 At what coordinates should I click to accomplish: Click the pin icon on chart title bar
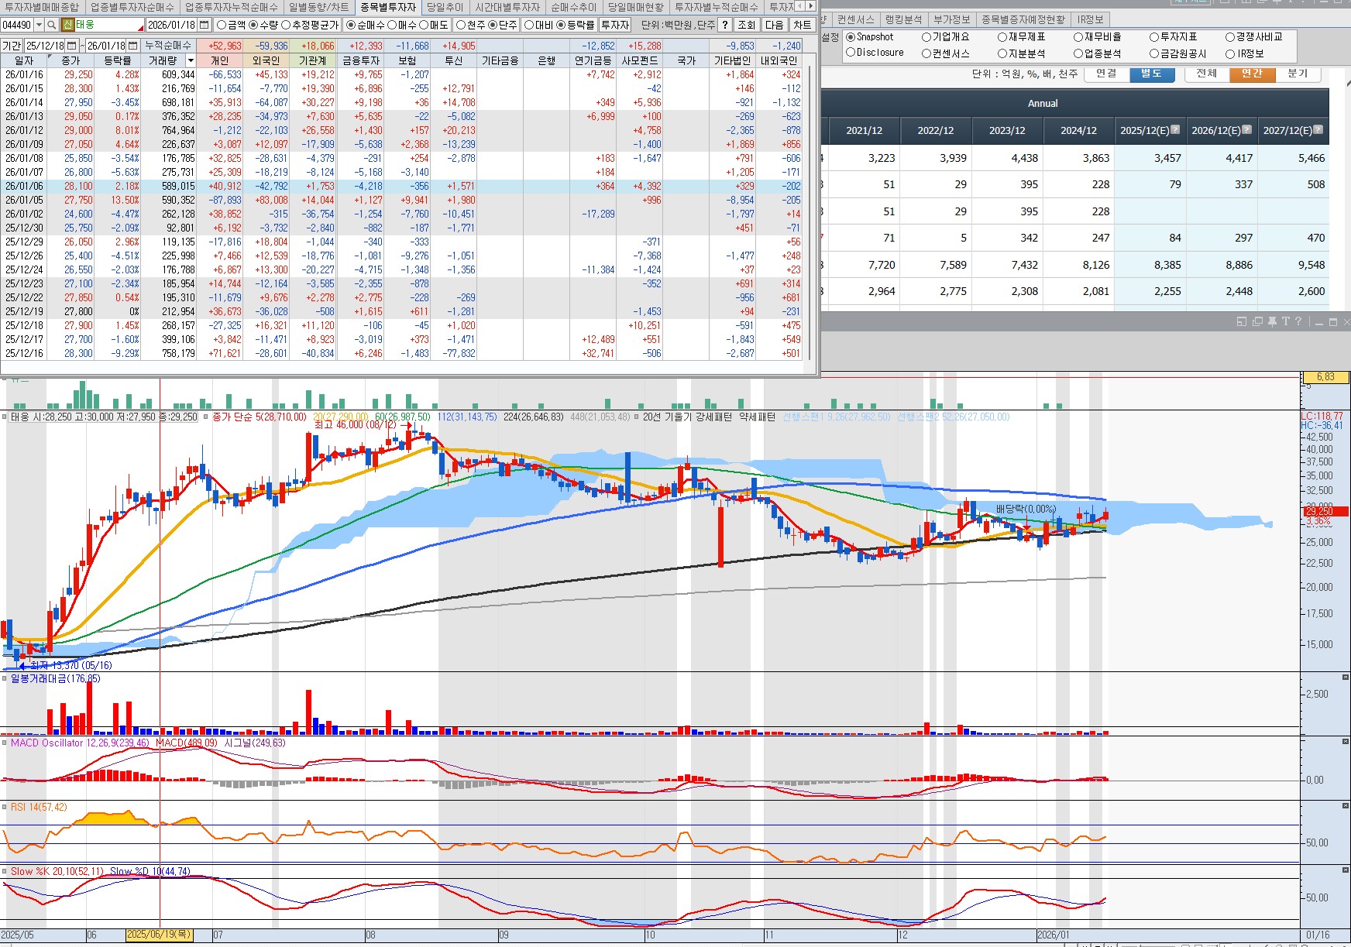[1272, 321]
